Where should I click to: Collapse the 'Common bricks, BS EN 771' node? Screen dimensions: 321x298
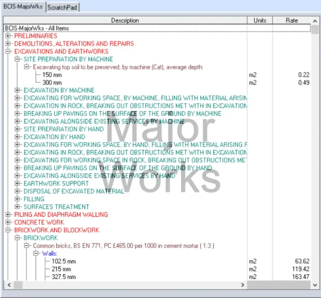tap(27, 246)
